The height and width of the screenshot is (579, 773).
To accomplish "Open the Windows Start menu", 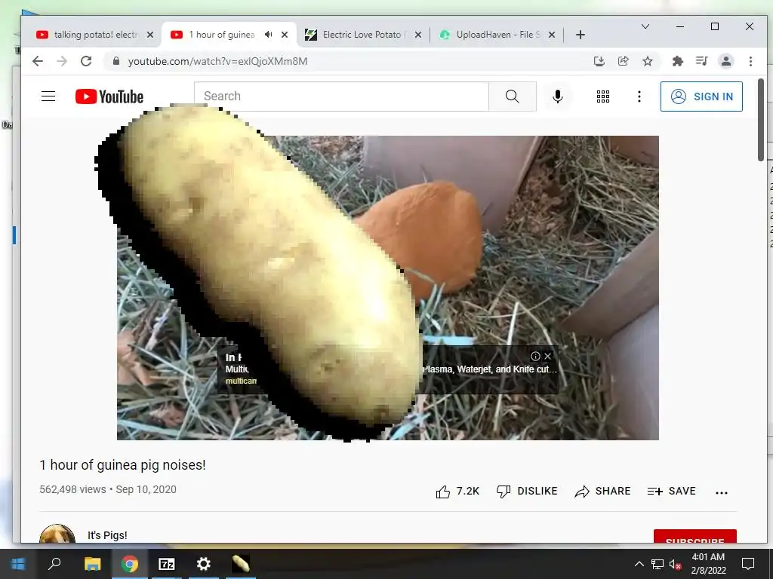I will (18, 564).
